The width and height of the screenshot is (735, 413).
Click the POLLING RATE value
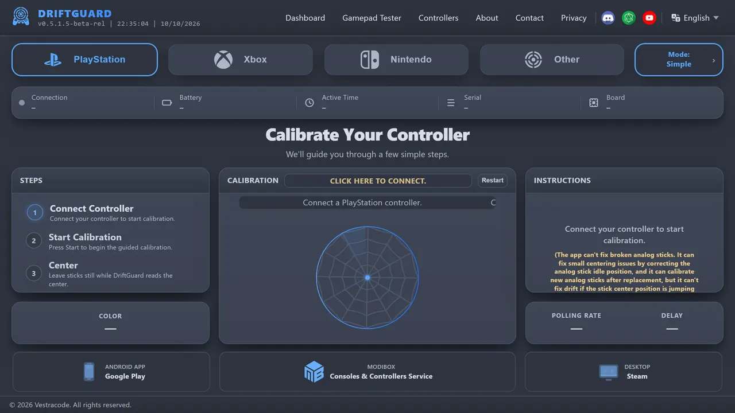click(576, 329)
